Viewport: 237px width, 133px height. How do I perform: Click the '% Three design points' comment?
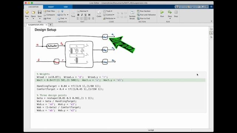point(52,95)
